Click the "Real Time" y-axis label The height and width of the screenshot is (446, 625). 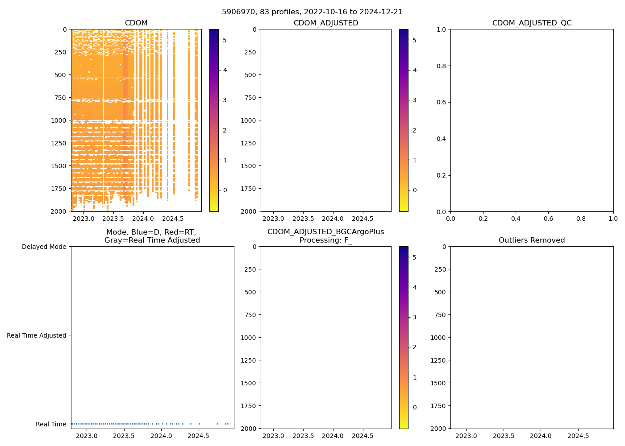pyautogui.click(x=51, y=424)
